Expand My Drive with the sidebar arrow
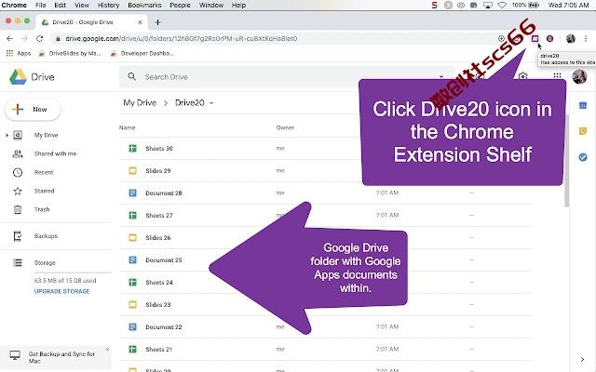The image size is (596, 372). pos(7,135)
